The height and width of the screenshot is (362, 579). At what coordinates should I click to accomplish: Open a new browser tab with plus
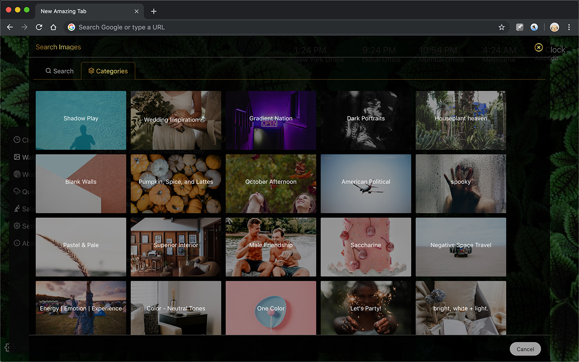[x=153, y=11]
